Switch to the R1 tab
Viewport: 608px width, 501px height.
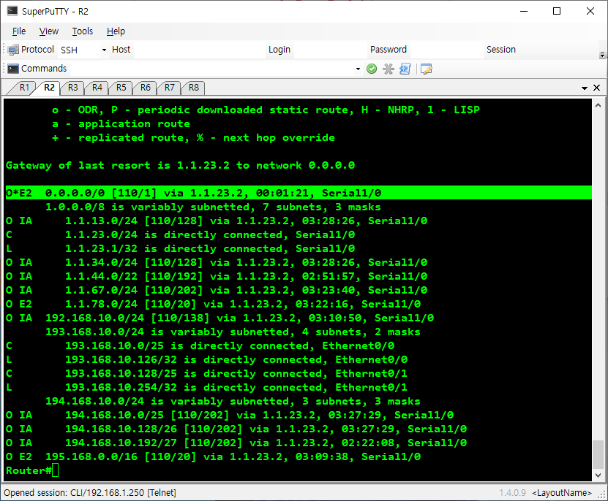click(24, 88)
